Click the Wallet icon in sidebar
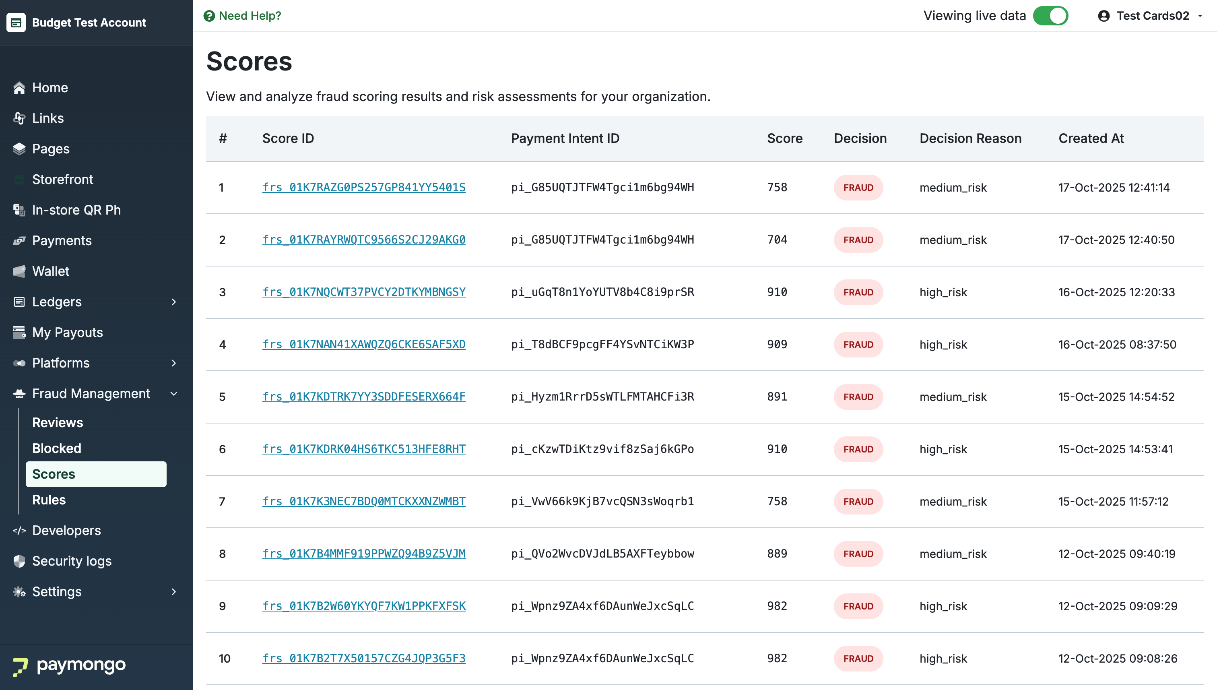The height and width of the screenshot is (690, 1217). (19, 271)
